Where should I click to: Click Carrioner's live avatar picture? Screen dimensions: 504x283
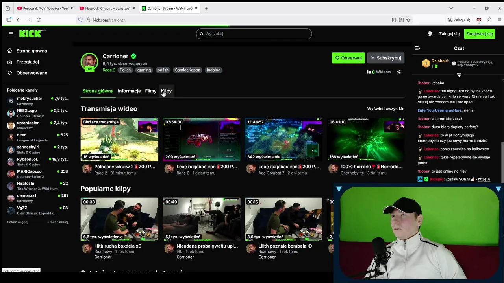click(x=89, y=62)
